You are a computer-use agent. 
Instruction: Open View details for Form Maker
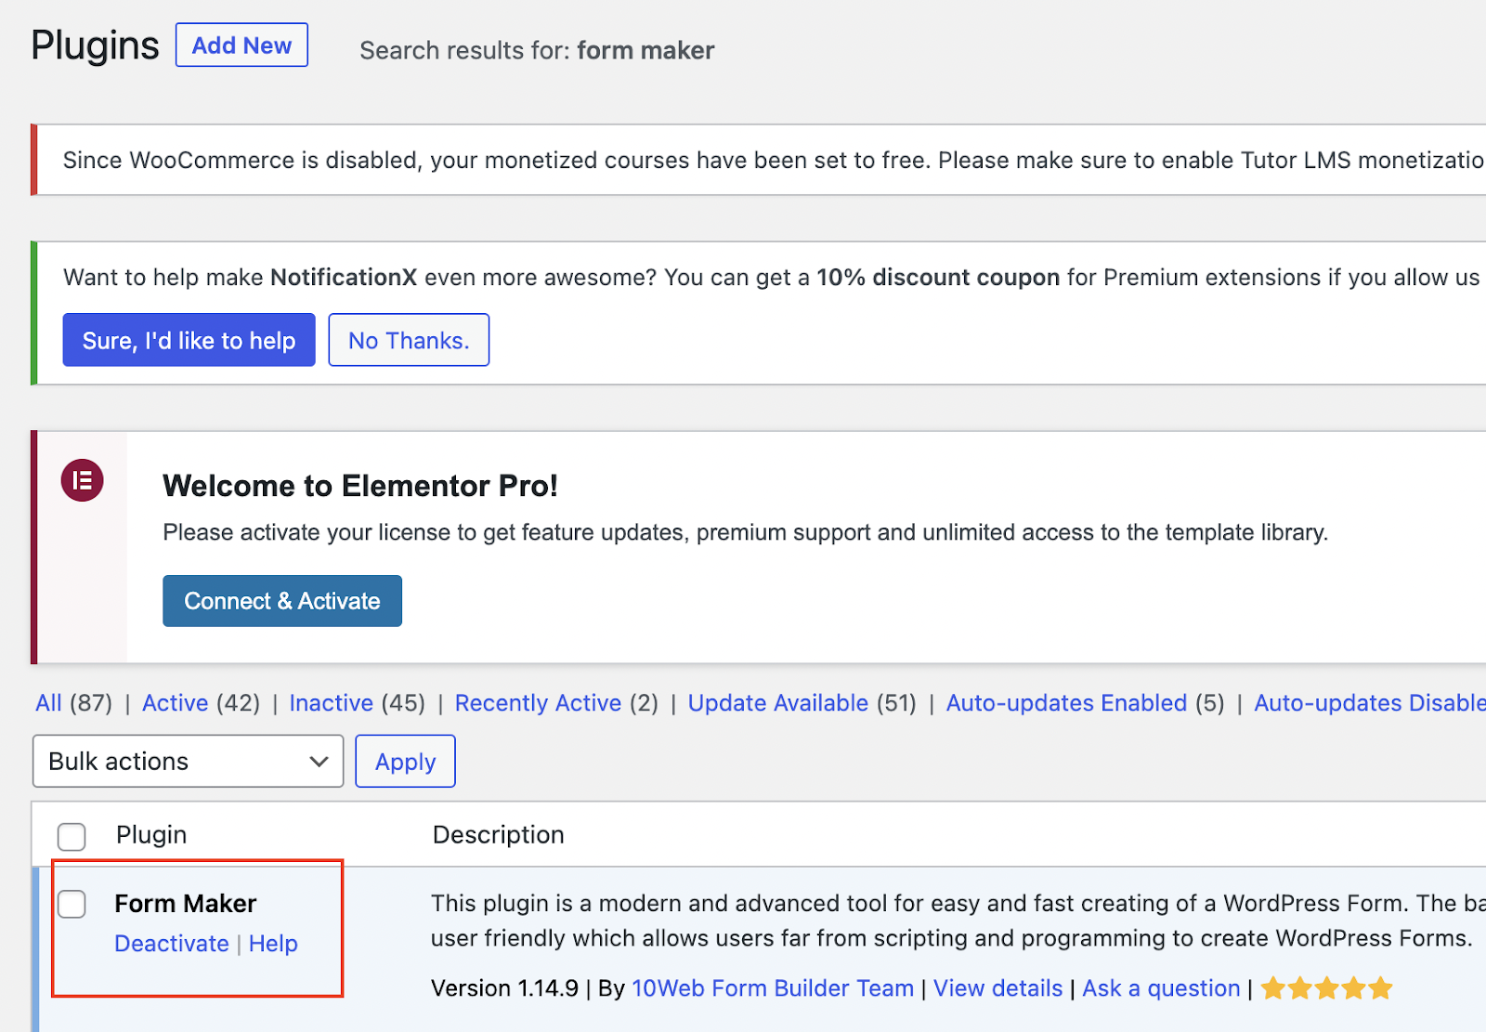997,988
